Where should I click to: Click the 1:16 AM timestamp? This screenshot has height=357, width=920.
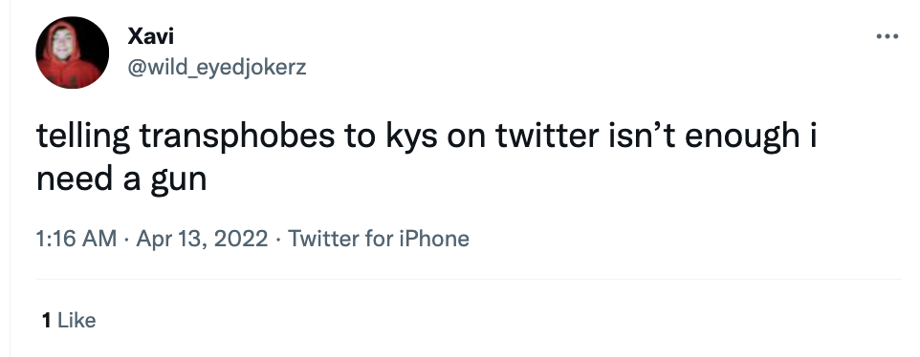point(77,239)
